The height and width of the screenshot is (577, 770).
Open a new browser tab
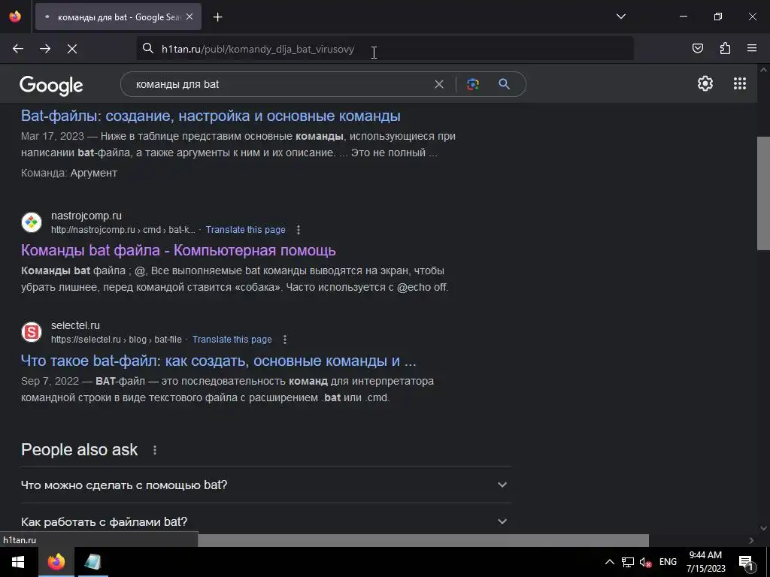[217, 17]
